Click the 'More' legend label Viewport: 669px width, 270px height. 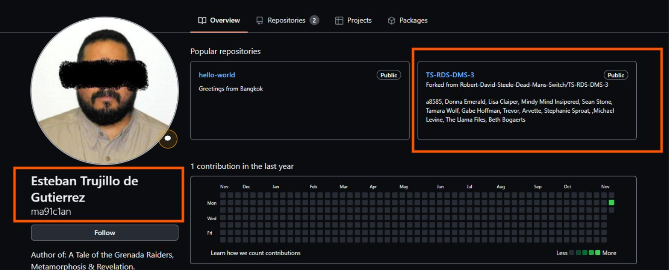click(609, 253)
